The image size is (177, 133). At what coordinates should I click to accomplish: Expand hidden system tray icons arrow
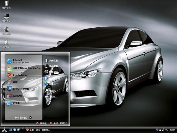point(157,130)
